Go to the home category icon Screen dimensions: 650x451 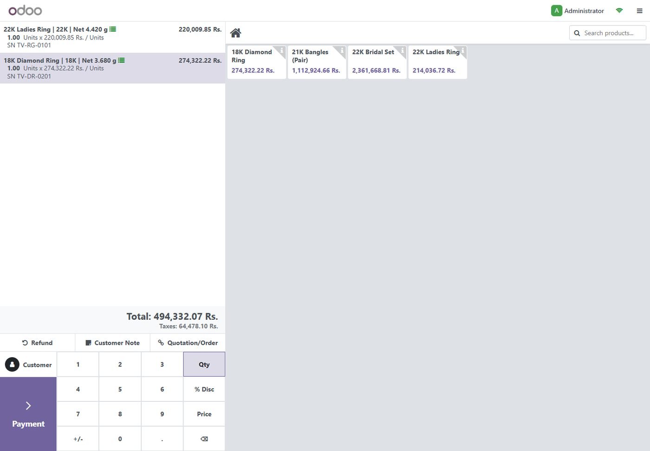(235, 33)
